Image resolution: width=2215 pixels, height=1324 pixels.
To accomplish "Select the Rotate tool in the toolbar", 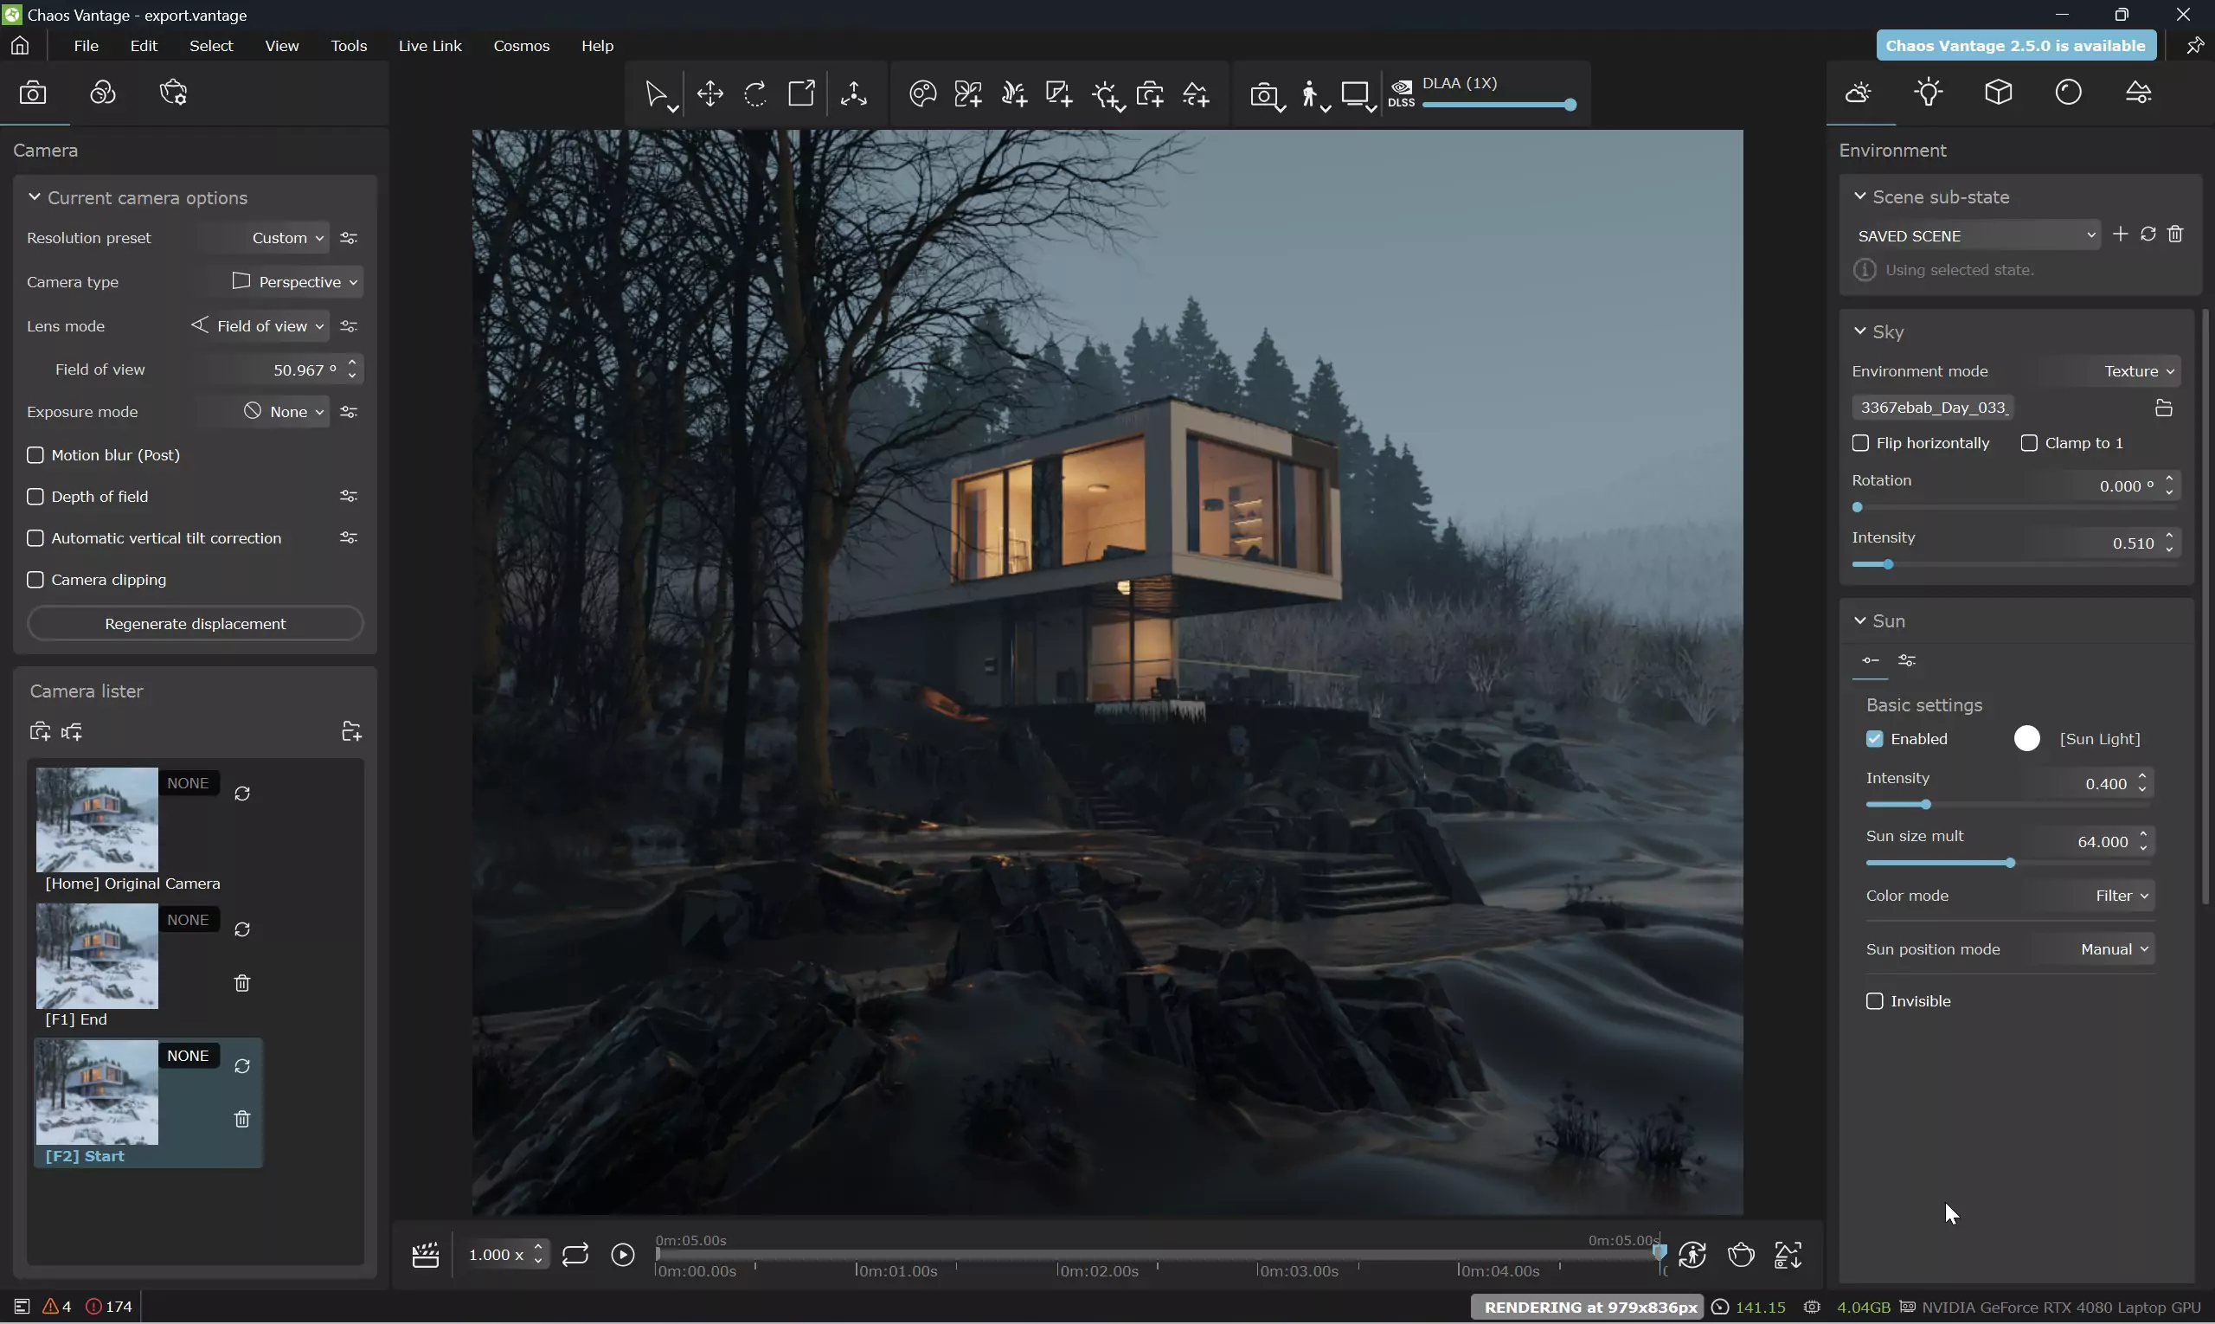I will pos(755,93).
